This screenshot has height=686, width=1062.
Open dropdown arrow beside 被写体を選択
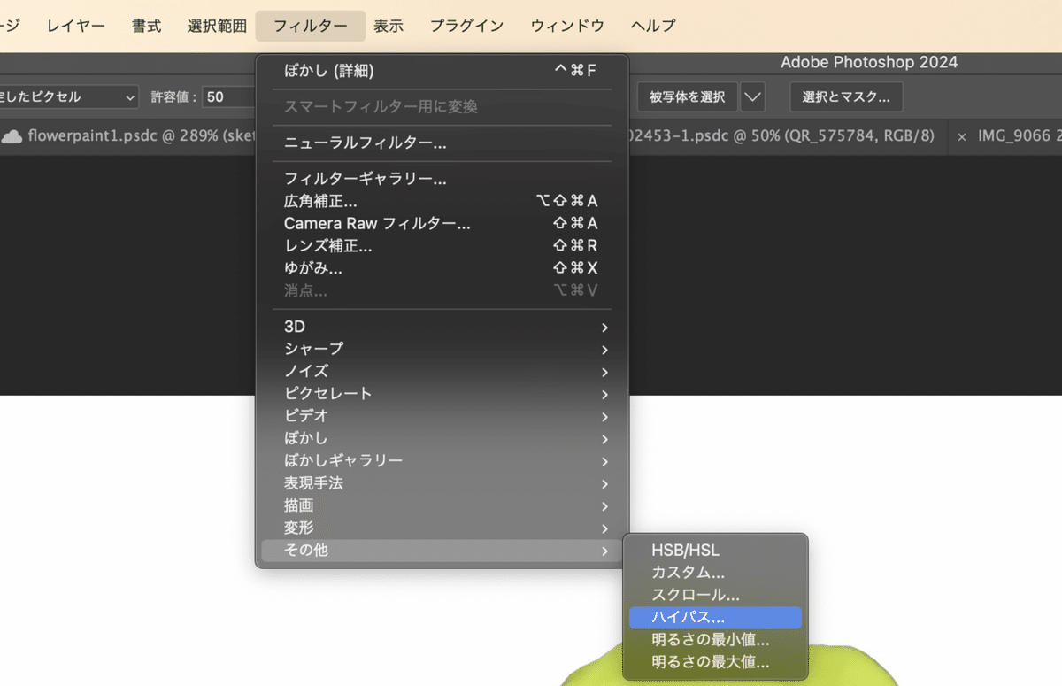[753, 96]
